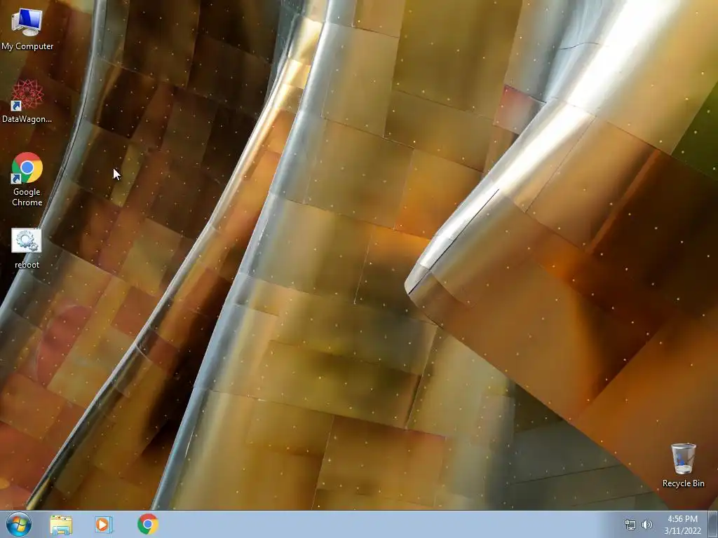Select the DataWagon desktop shortcut
The image size is (718, 538).
click(27, 101)
